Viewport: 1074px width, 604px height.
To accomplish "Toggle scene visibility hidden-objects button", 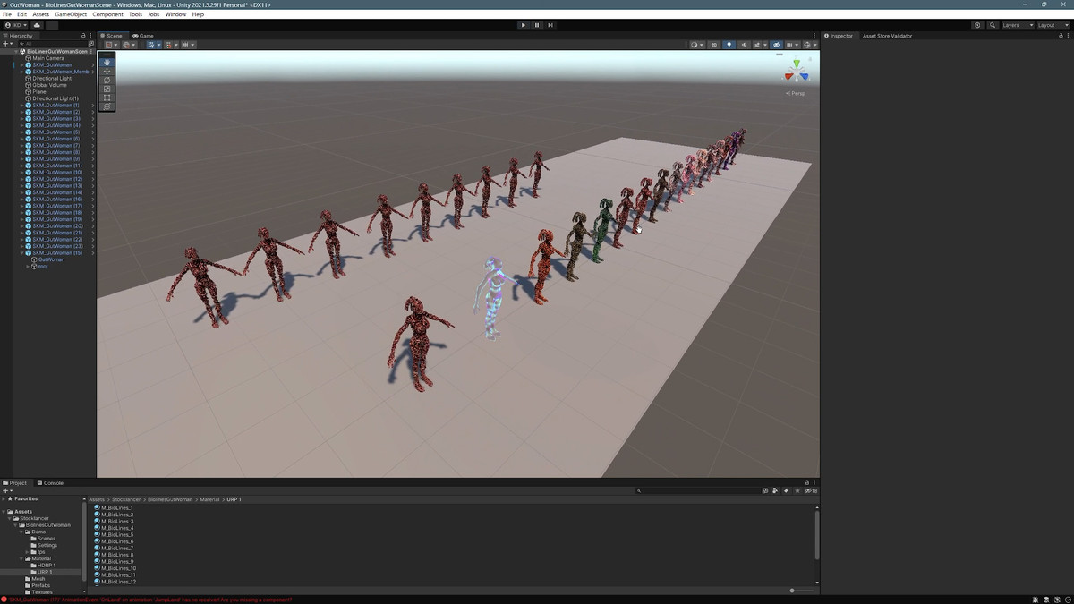I will click(776, 45).
